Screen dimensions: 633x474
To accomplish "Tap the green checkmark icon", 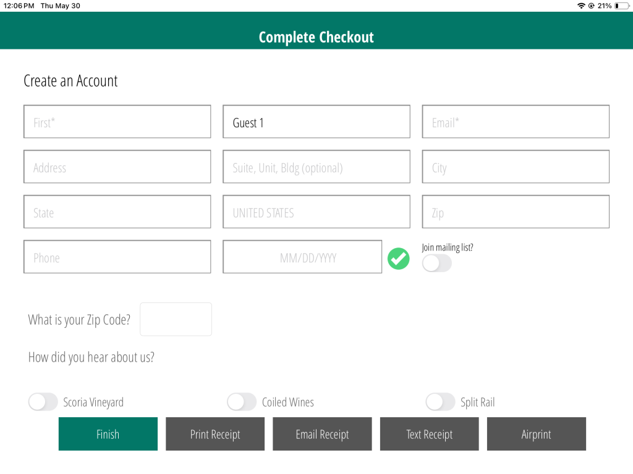I will [398, 259].
